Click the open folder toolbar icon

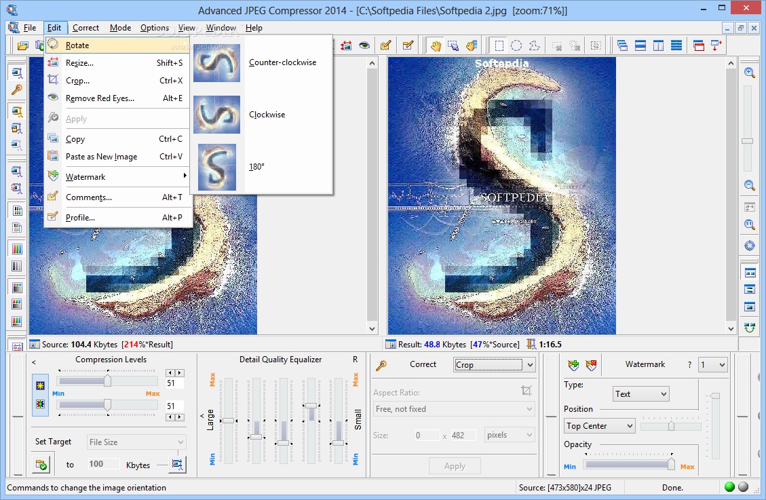22,46
